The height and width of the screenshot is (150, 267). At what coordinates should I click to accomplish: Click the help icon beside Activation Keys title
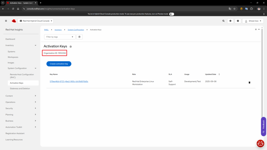[x=70, y=47]
